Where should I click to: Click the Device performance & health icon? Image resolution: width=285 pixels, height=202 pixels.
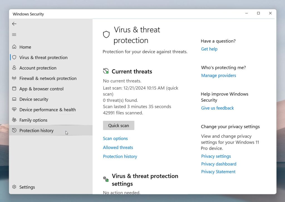tap(14, 109)
